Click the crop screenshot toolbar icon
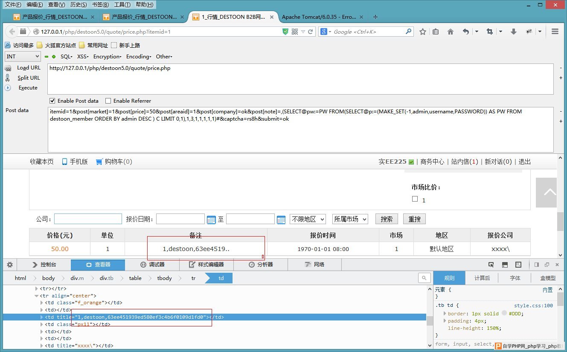 489,32
